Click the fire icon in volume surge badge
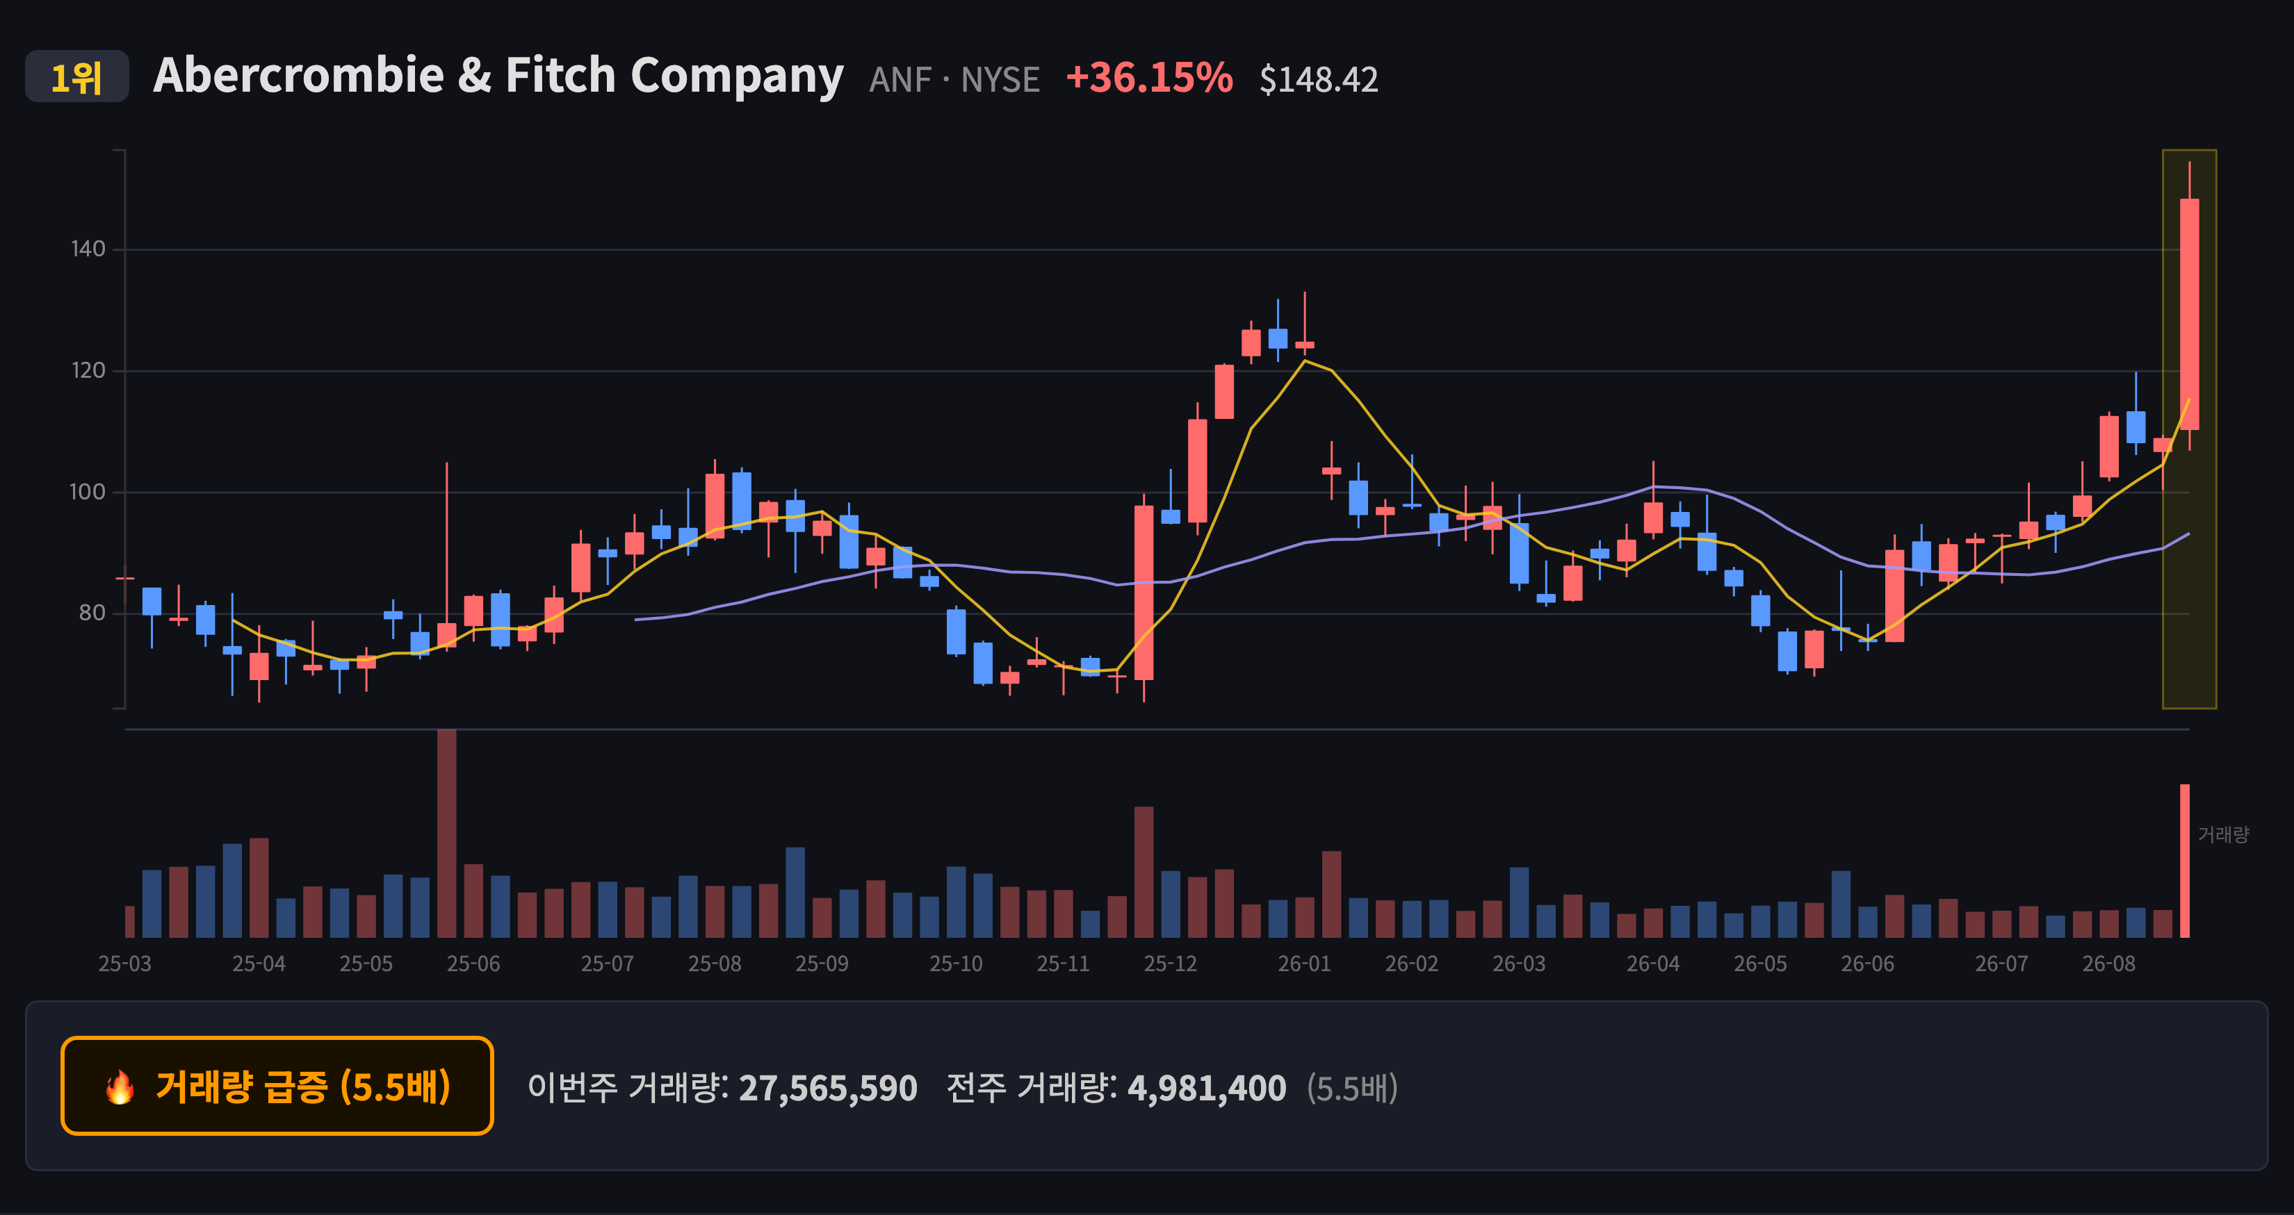Viewport: 2294px width, 1215px height. 120,1086
